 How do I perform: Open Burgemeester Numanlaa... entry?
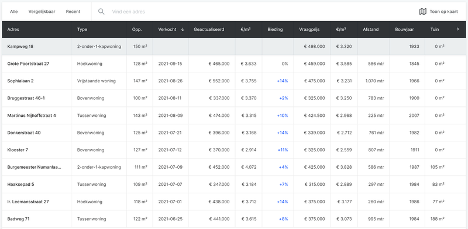pos(34,167)
